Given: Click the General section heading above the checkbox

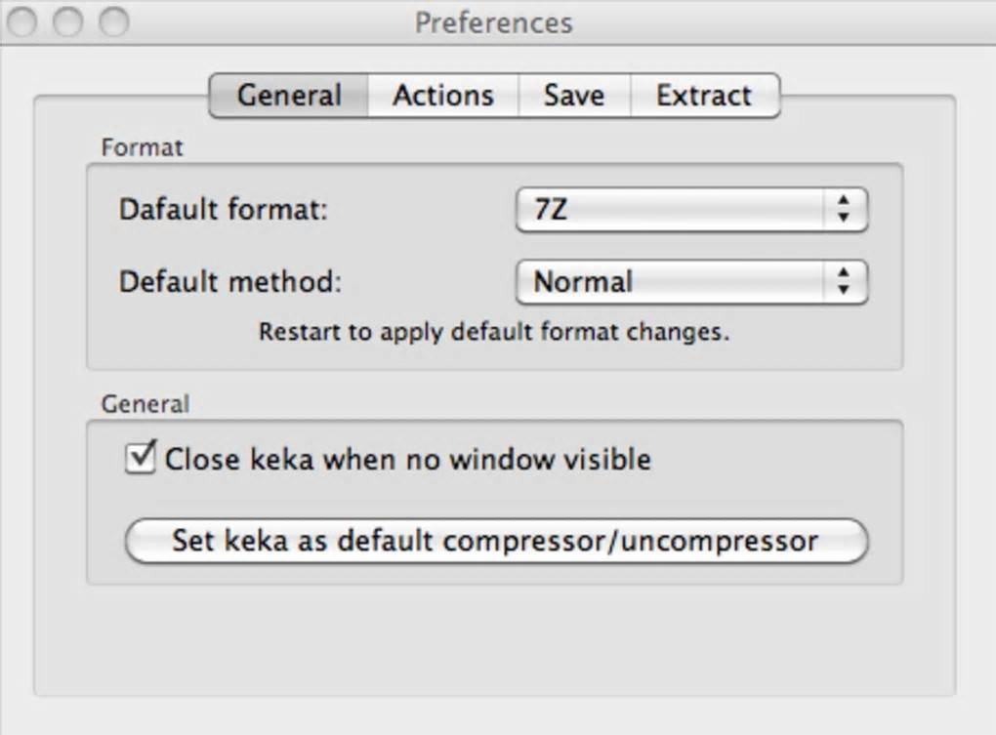Looking at the screenshot, I should point(145,403).
